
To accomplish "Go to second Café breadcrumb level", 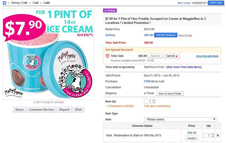I will pos(36,3).
